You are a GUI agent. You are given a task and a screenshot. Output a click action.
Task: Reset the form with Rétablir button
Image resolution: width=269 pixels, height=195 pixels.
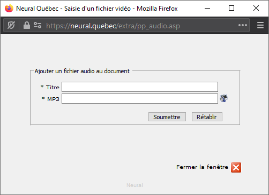[207, 117]
